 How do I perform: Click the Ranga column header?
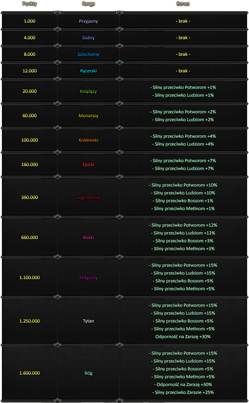pyautogui.click(x=88, y=4)
